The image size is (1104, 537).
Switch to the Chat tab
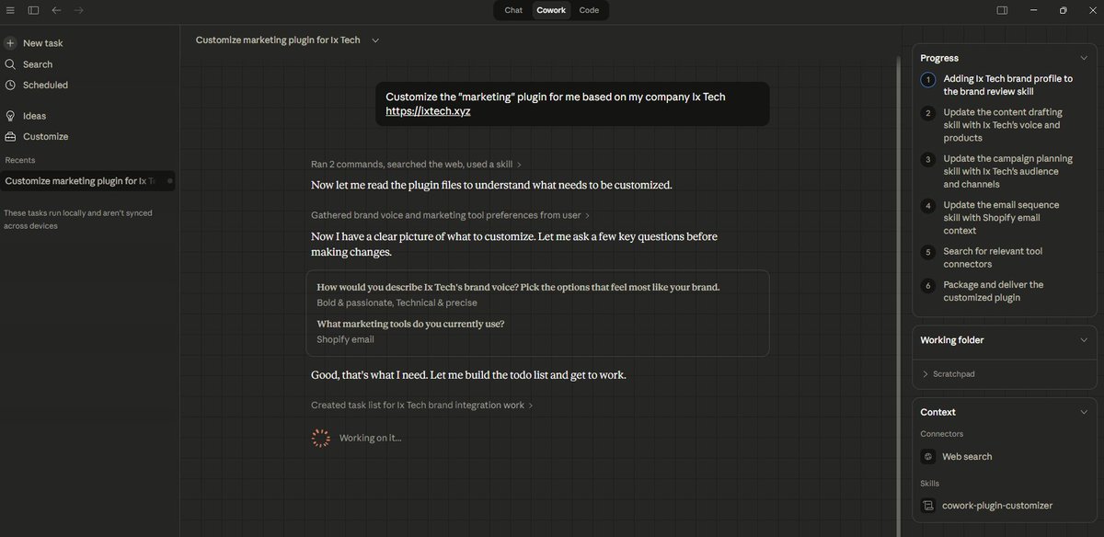click(513, 10)
